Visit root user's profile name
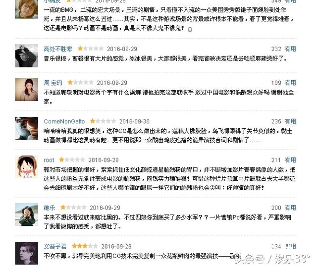 point(49,160)
